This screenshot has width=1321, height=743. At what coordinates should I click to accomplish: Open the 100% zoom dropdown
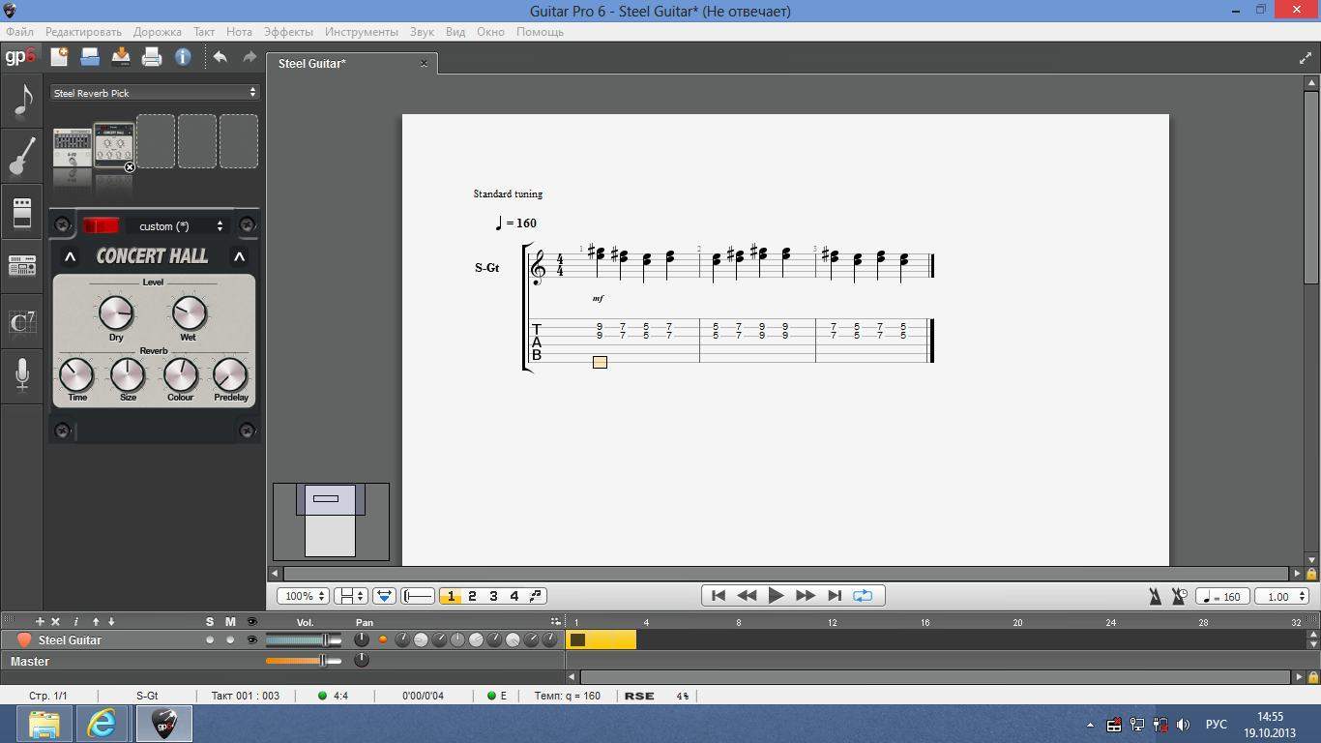tap(304, 597)
